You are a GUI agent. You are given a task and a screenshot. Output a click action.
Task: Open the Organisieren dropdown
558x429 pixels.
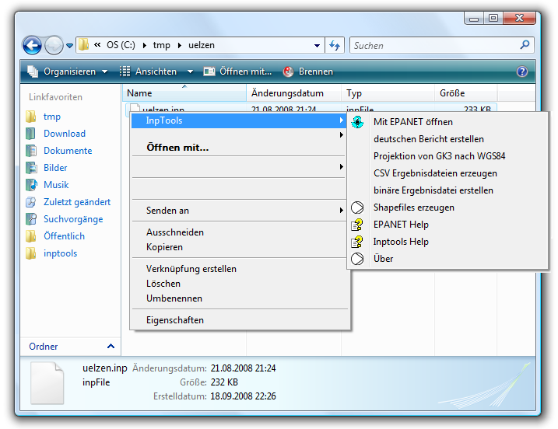[104, 71]
